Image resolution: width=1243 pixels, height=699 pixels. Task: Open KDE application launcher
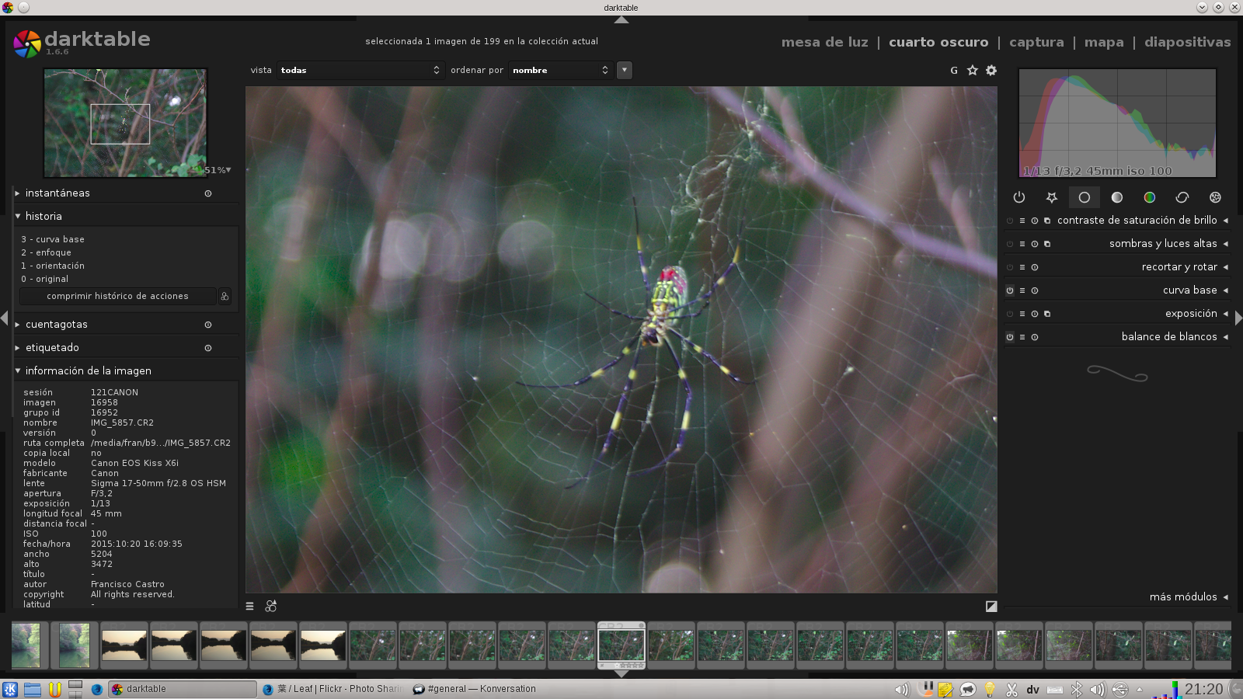tap(10, 689)
